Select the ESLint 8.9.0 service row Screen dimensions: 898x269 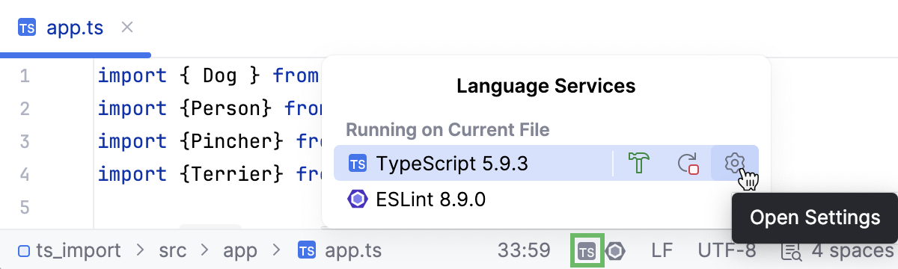point(546,200)
